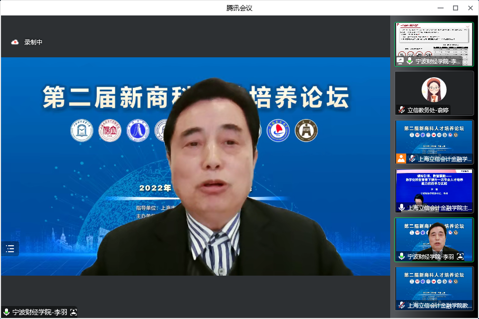The width and height of the screenshot is (479, 319).
Task: Click the orange person icon on the third thumbnail
Action: [x=401, y=159]
